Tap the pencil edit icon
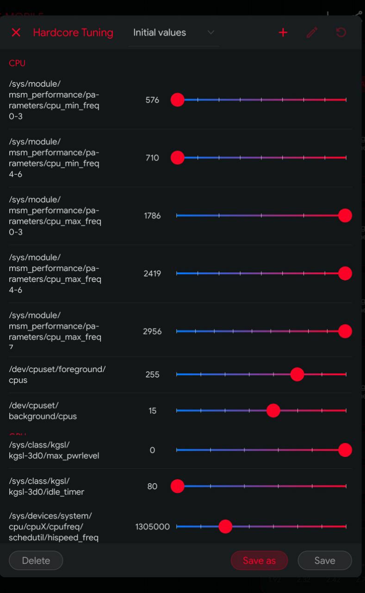This screenshot has width=365, height=593. 312,32
